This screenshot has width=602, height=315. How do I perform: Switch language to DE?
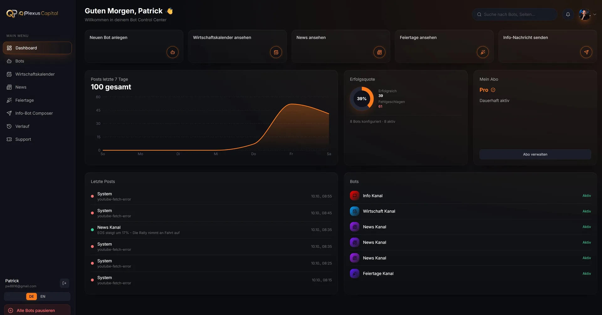click(x=31, y=297)
